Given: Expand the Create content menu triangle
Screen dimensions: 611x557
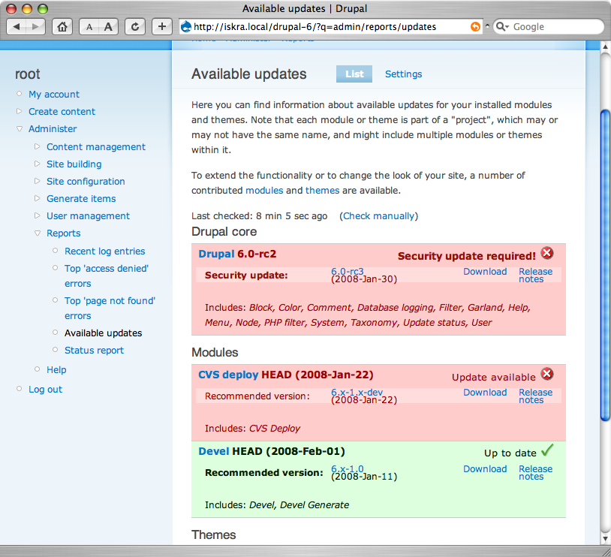Looking at the screenshot, I should pyautogui.click(x=19, y=112).
